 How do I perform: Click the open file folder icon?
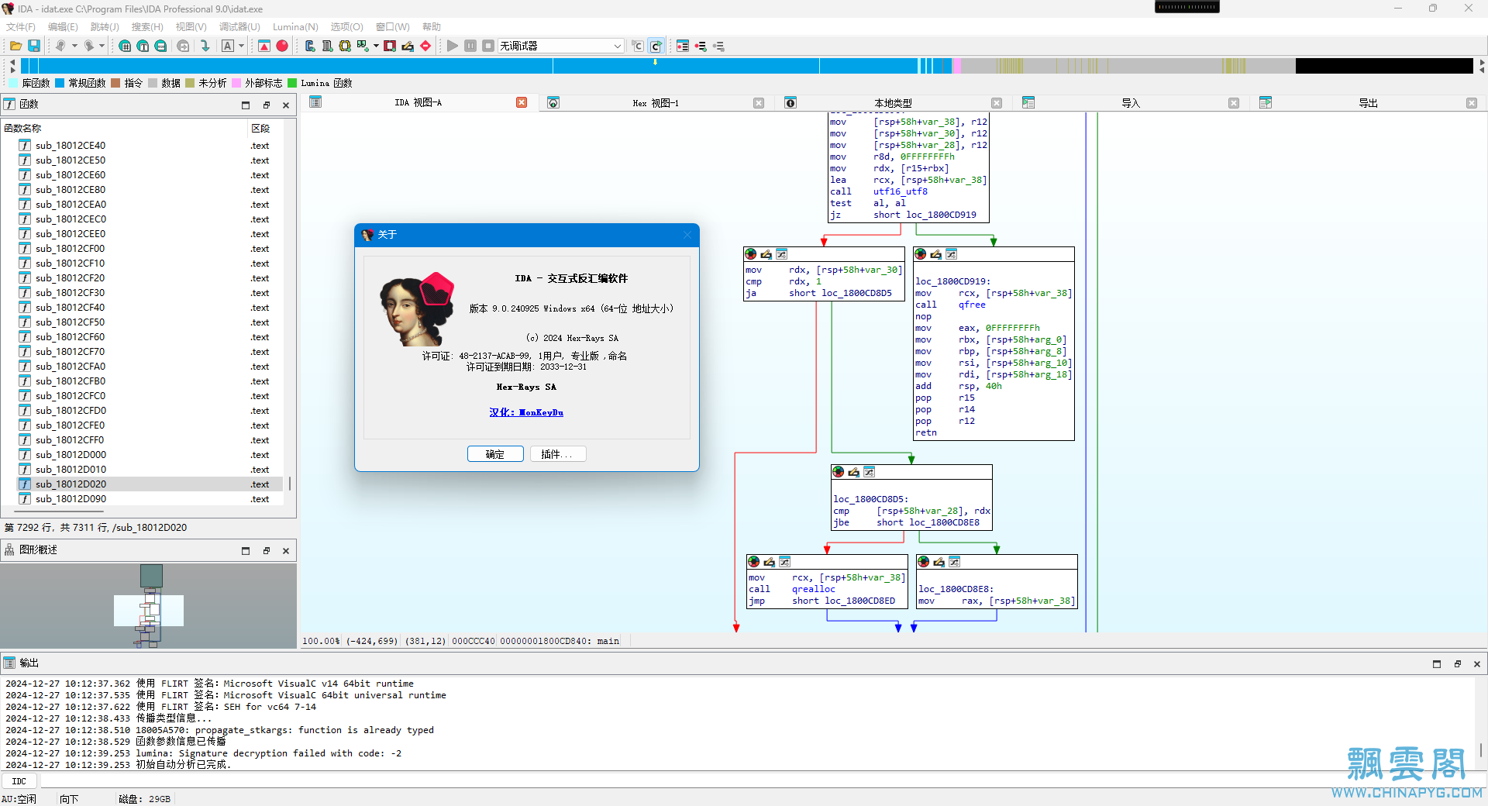(x=15, y=46)
